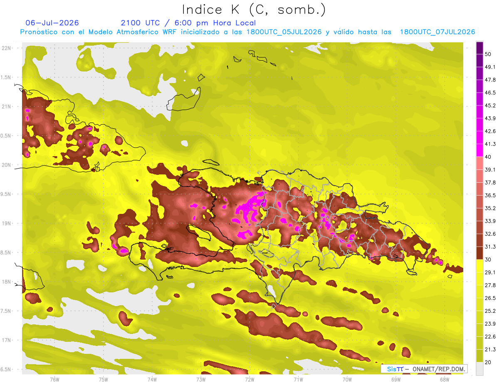Click the '72W' longitude label
499x385 pixels.
tap(249, 379)
